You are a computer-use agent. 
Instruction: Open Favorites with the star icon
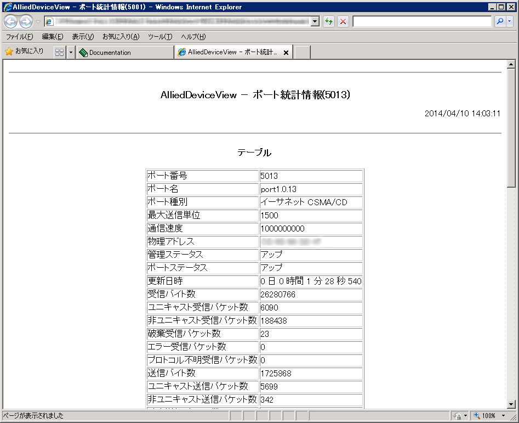pos(24,52)
